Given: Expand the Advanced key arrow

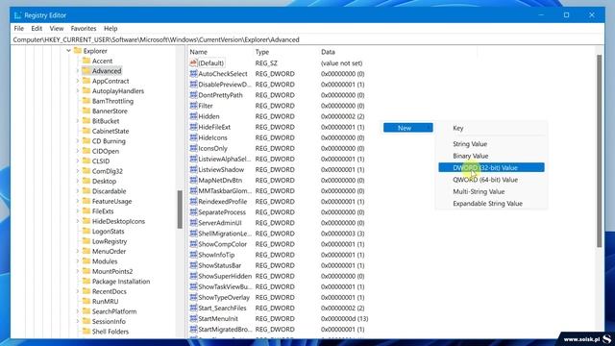Looking at the screenshot, I should (77, 70).
